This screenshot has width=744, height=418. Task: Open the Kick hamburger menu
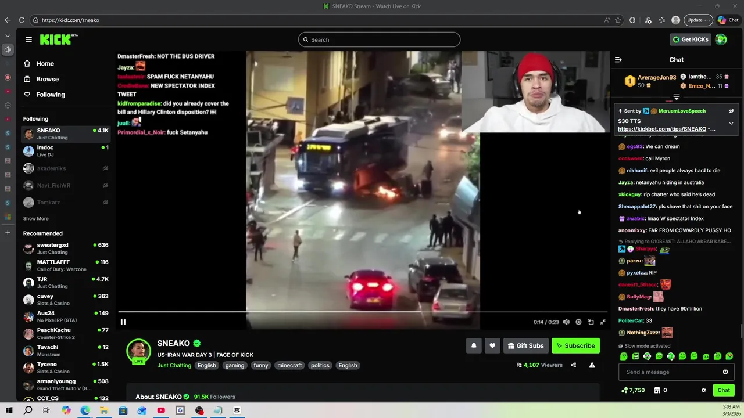point(28,39)
